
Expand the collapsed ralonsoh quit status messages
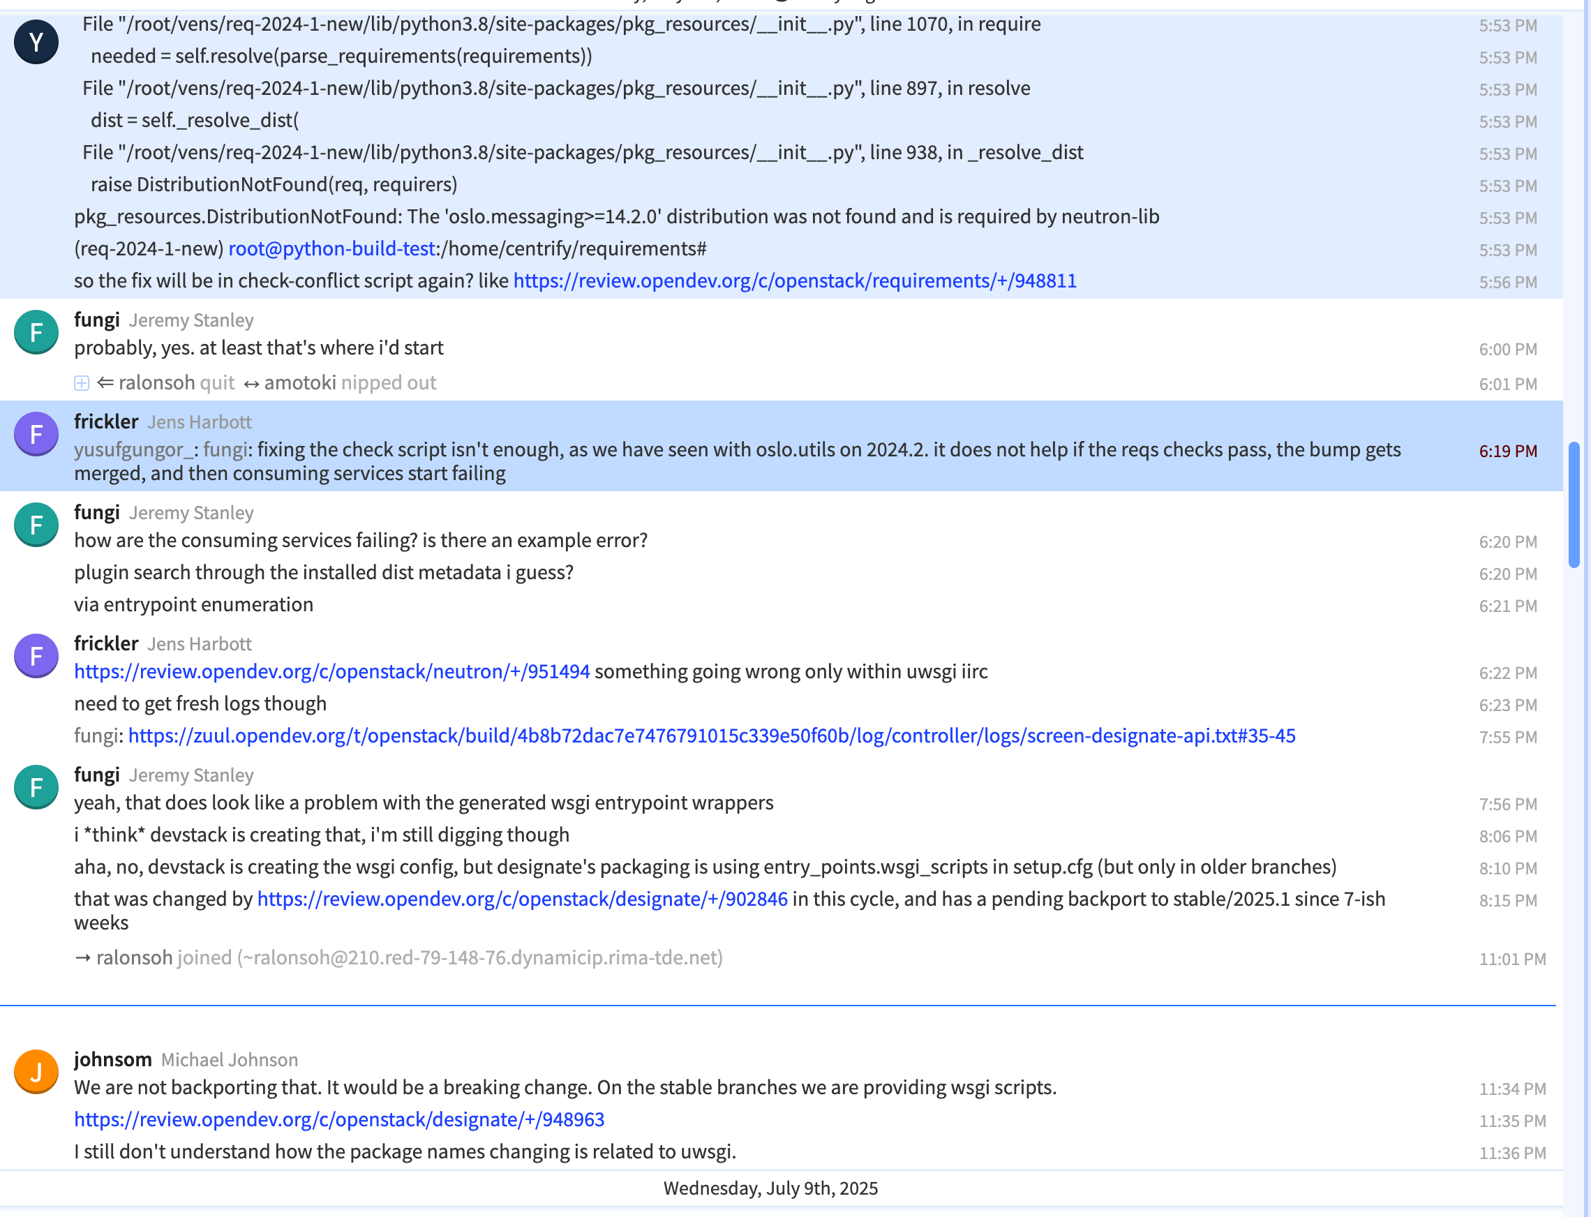pos(82,383)
